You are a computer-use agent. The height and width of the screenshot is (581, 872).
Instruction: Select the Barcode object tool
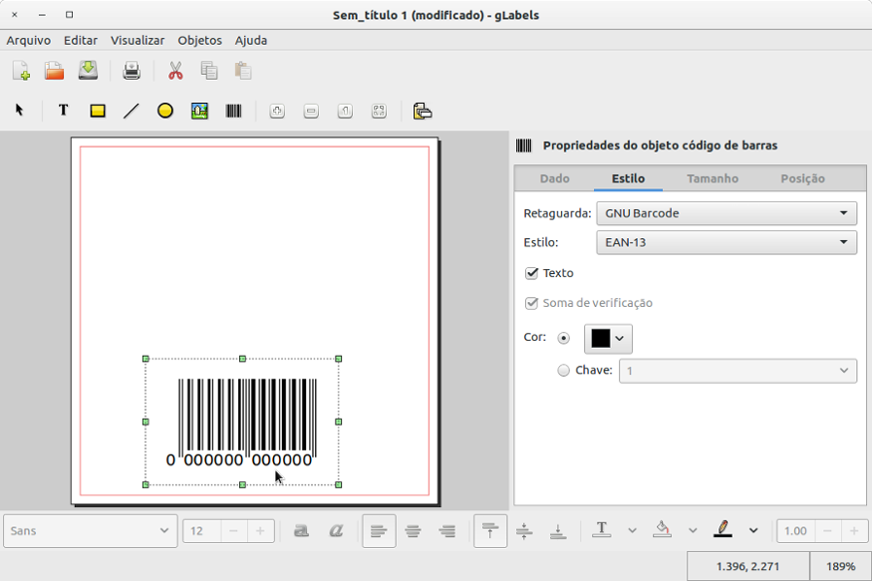(233, 111)
